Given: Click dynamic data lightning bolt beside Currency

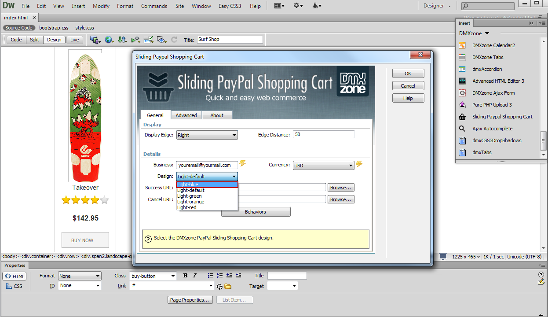Looking at the screenshot, I should [359, 164].
